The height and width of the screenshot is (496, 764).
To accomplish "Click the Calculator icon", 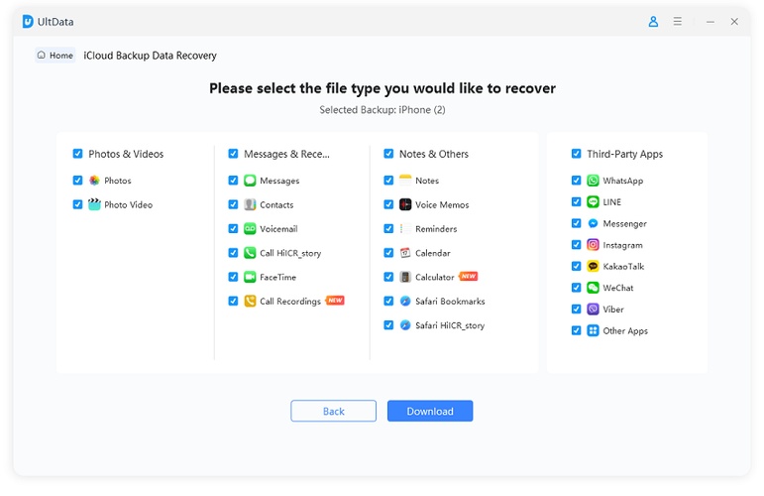I will pyautogui.click(x=405, y=277).
